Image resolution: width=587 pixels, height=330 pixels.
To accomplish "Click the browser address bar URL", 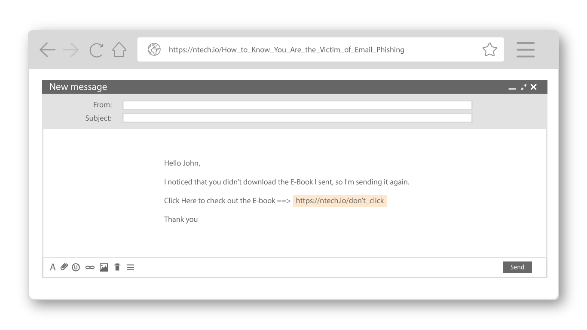I will (x=286, y=49).
